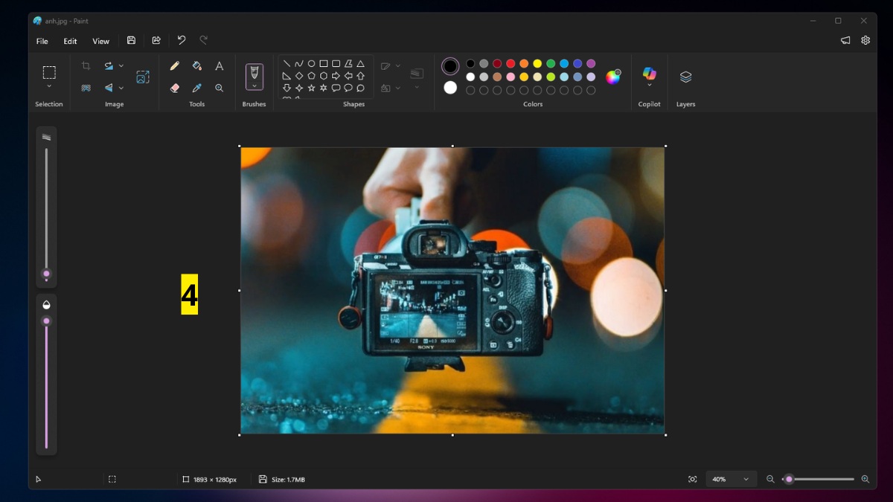Open the Text tool
This screenshot has width=893, height=502.
219,65
